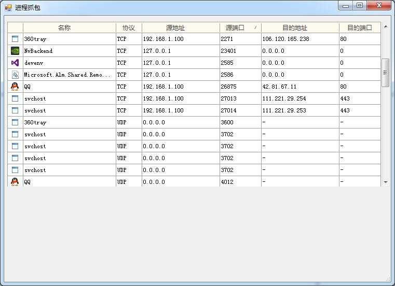395x286 pixels.
Task: Click destination port 80 in 360tray row
Action: point(344,39)
